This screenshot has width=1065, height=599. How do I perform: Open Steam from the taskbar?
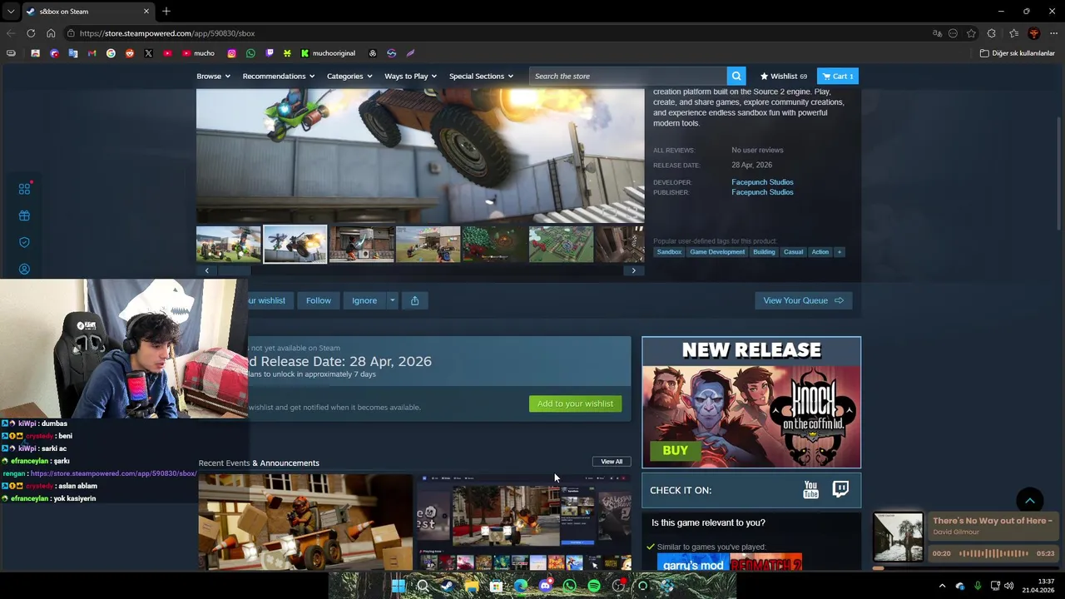(447, 586)
